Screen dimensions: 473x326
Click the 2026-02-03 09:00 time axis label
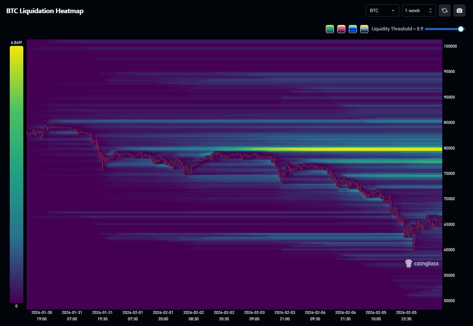click(x=254, y=316)
